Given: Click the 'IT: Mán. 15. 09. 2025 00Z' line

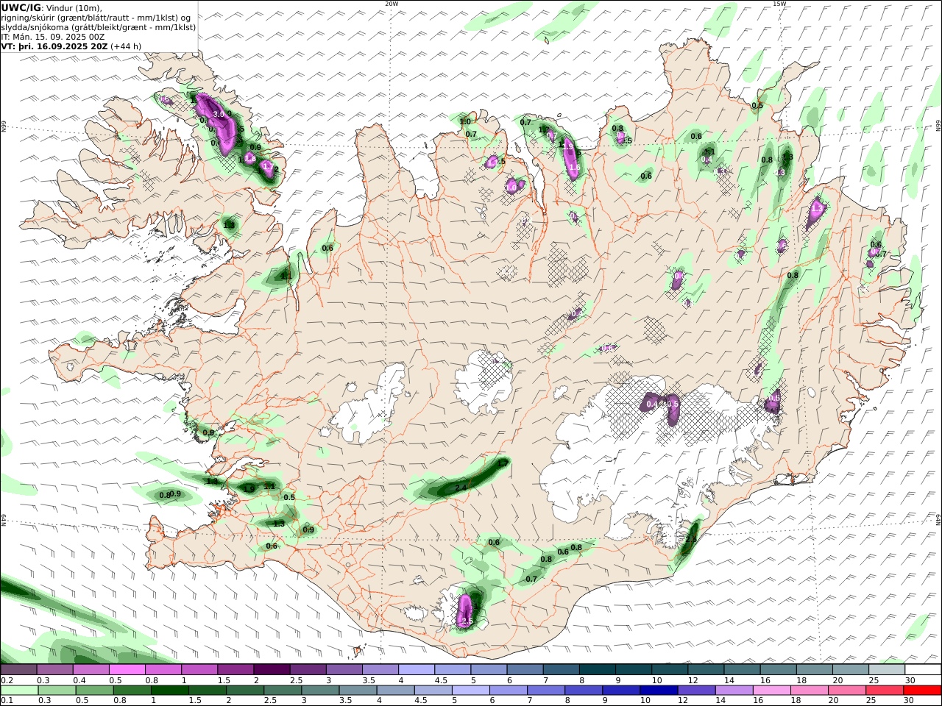Looking at the screenshot, I should (53, 37).
